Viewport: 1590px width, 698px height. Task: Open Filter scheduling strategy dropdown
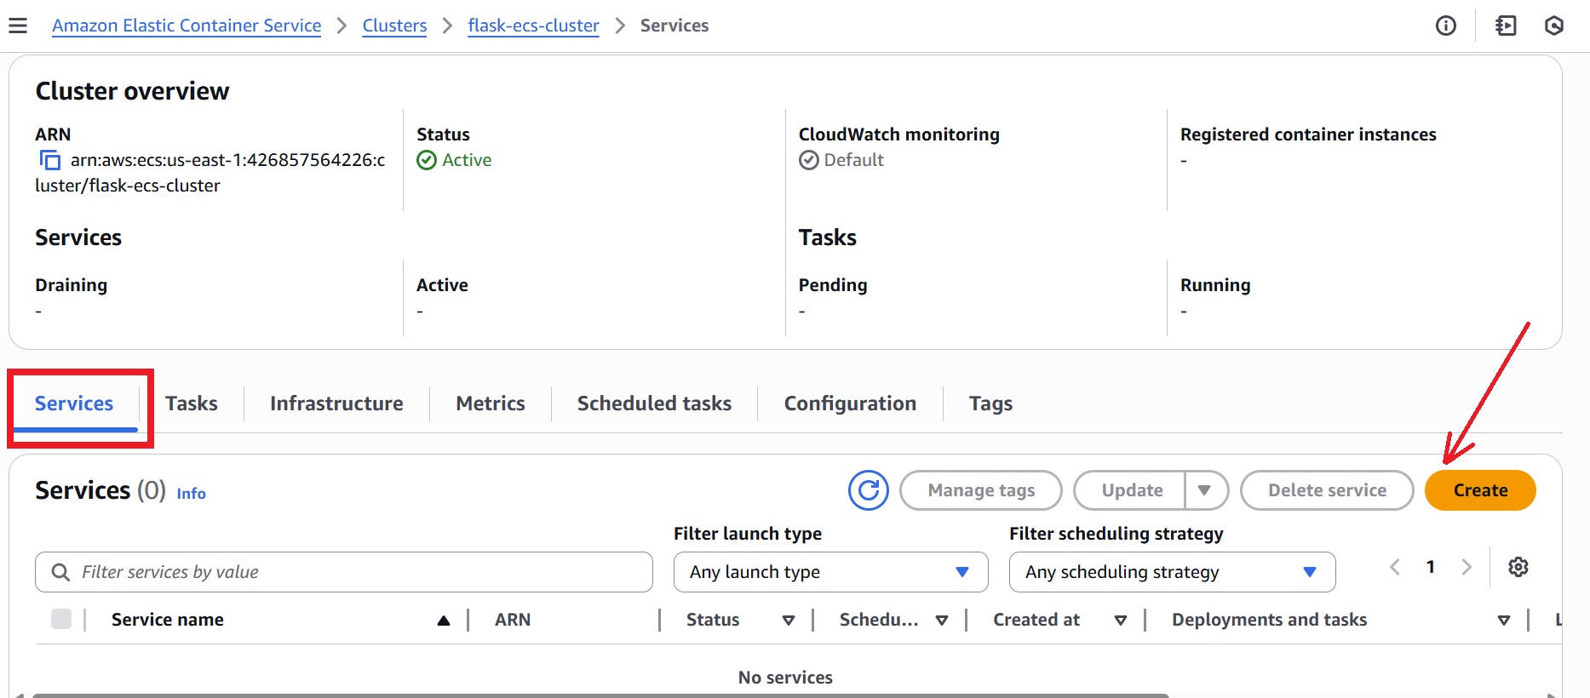[1172, 572]
